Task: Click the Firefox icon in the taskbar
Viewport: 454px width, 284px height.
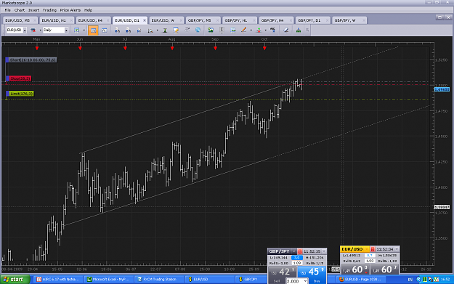Action: pos(341,280)
